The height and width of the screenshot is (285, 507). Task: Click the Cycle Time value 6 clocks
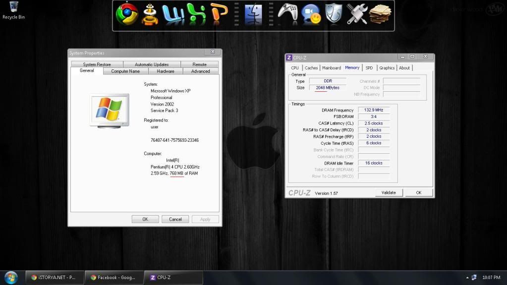(x=374, y=143)
